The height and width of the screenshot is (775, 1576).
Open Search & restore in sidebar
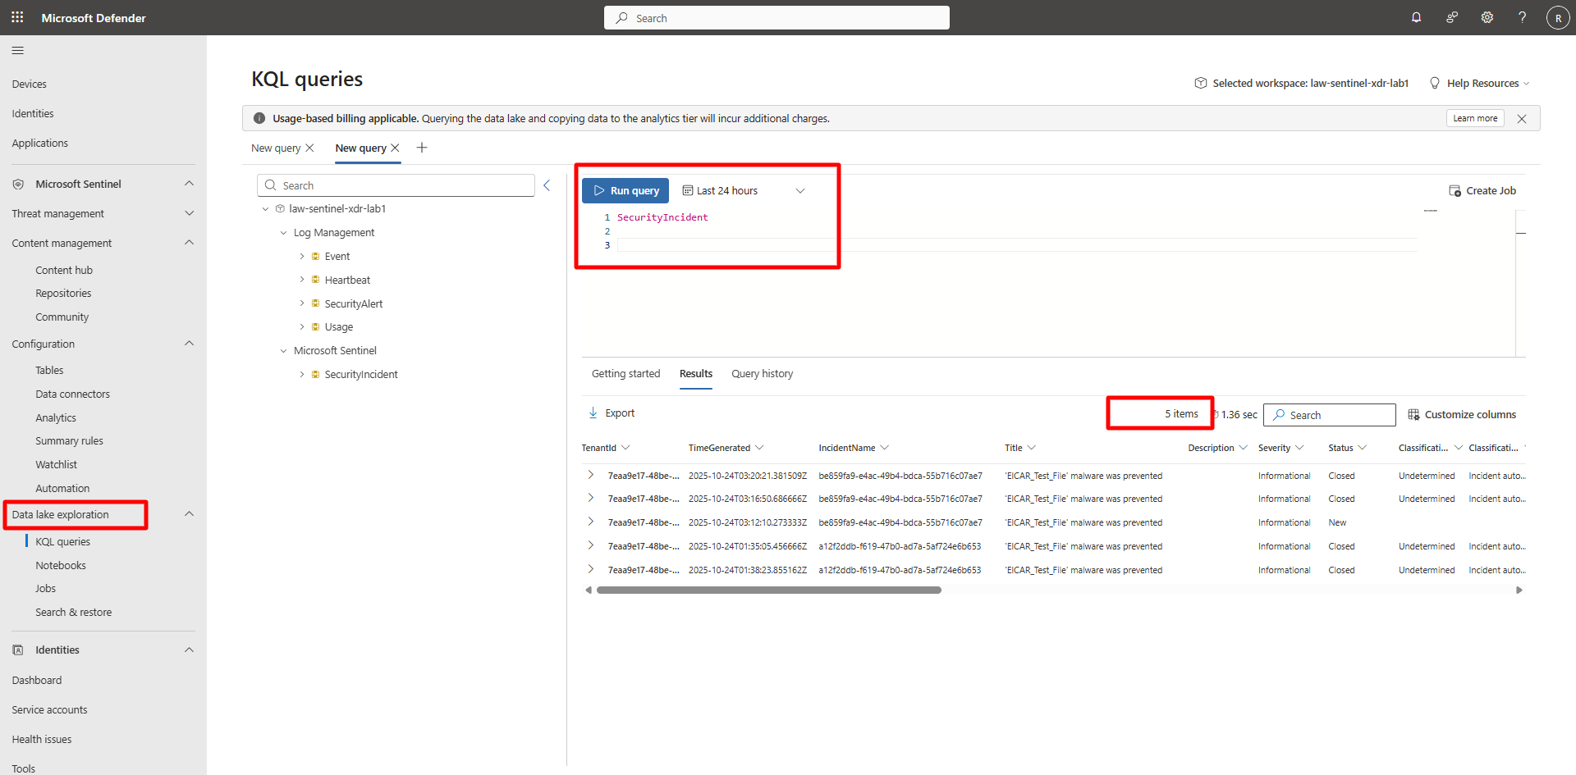click(74, 612)
